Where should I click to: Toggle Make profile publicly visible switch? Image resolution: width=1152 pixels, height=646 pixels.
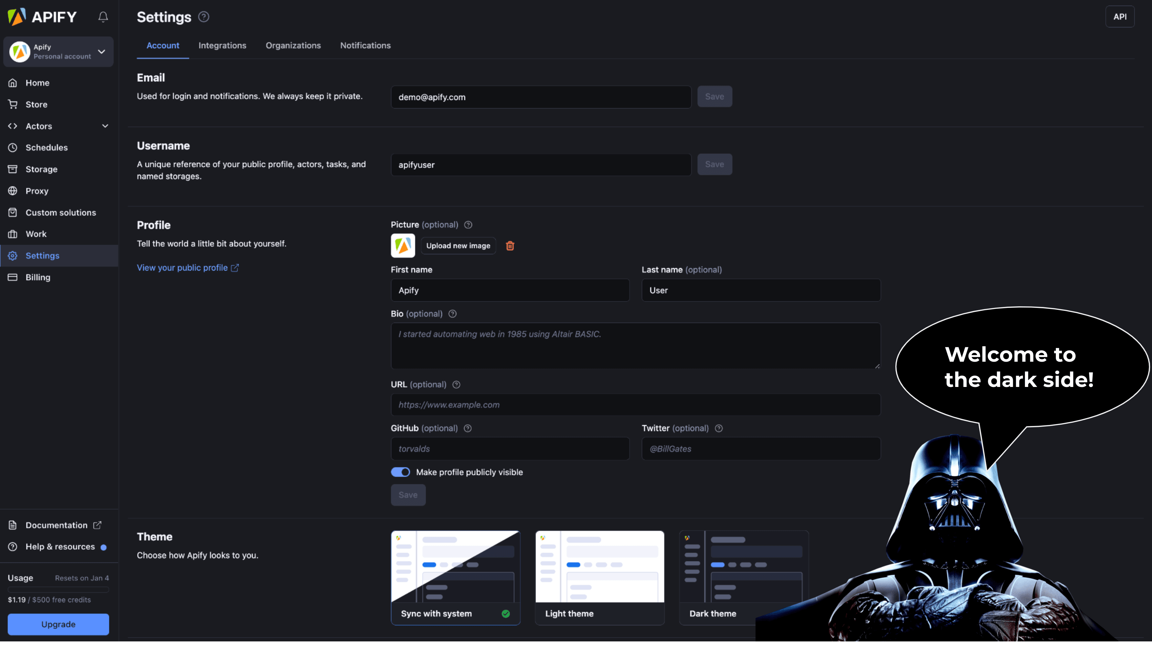(x=400, y=472)
